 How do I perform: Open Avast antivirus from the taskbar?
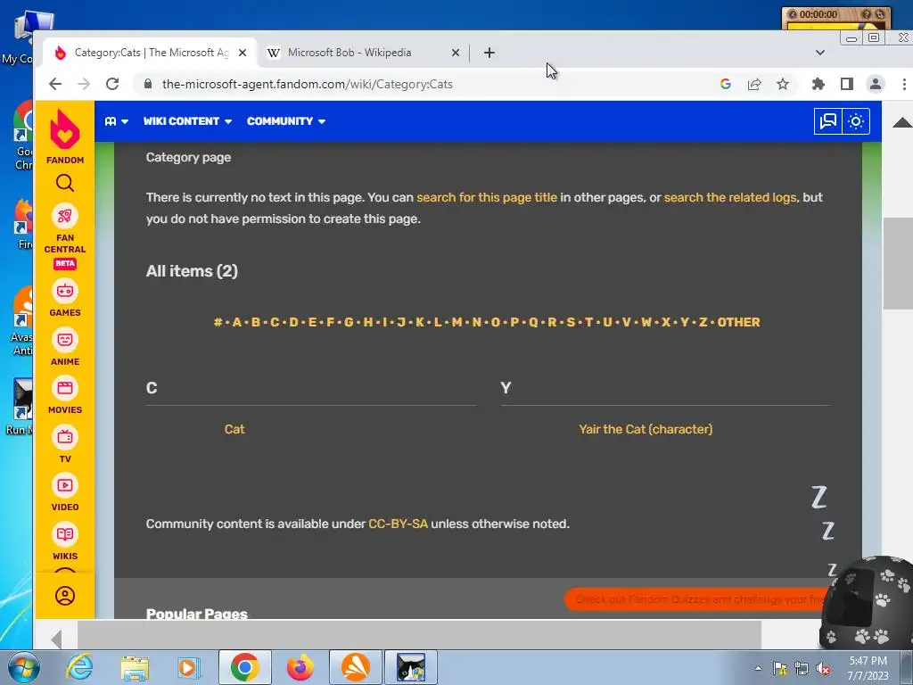[355, 667]
